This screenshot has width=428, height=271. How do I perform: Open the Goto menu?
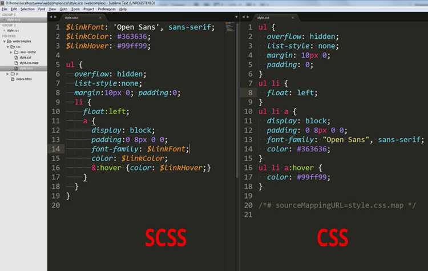point(63,9)
